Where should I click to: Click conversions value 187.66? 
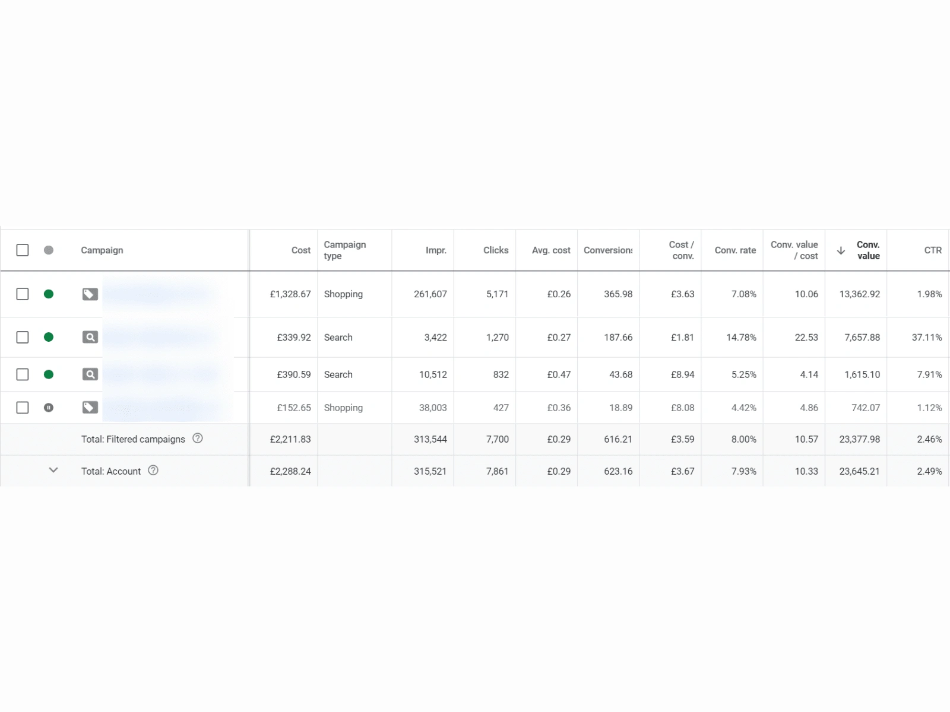[618, 337]
